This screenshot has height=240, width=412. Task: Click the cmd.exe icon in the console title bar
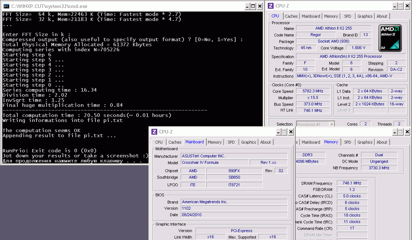click(6, 6)
